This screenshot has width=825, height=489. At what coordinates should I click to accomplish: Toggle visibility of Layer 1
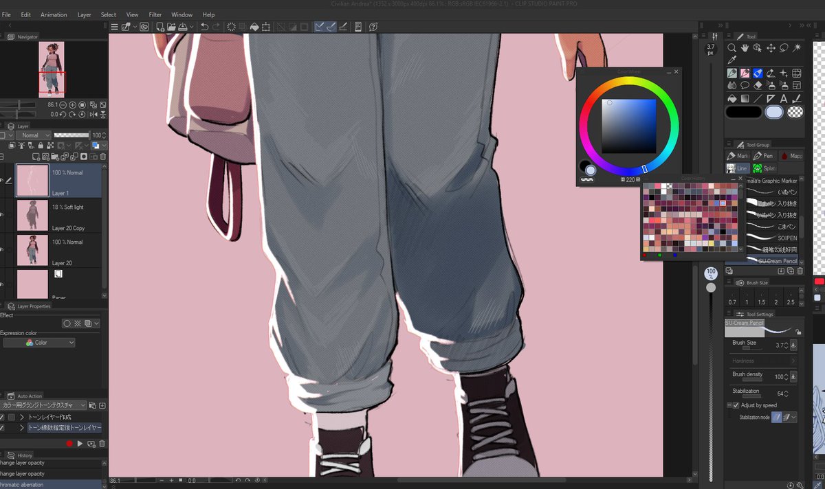coord(2,181)
